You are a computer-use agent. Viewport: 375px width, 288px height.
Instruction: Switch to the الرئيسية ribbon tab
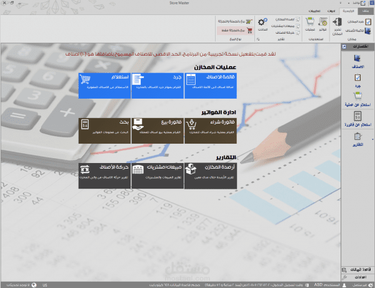pyautogui.click(x=348, y=11)
